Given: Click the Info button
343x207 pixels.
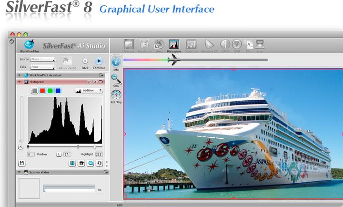Looking at the screenshot, I should (116, 62).
